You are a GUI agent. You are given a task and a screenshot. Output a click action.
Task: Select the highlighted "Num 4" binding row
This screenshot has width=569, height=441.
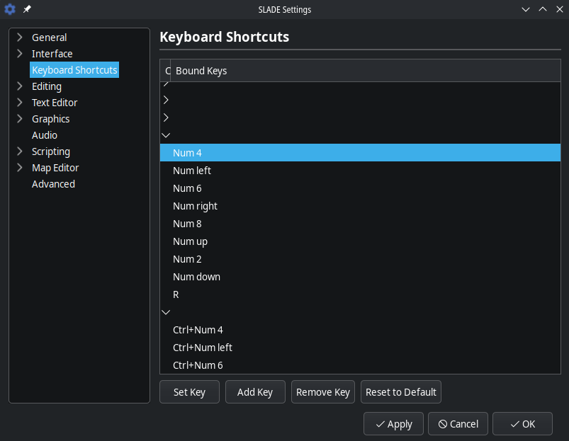coord(361,153)
